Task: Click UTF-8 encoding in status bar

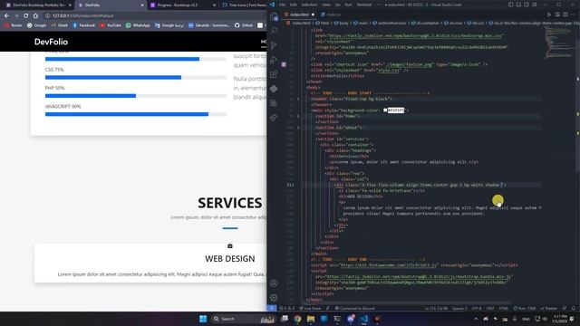Action: (477, 308)
